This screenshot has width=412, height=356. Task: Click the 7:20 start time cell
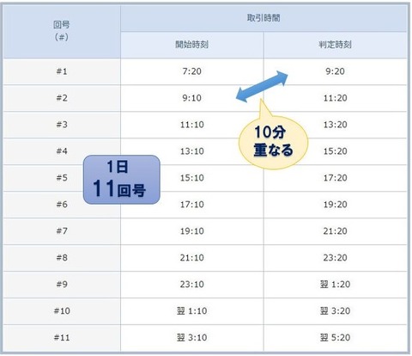pyautogui.click(x=192, y=71)
